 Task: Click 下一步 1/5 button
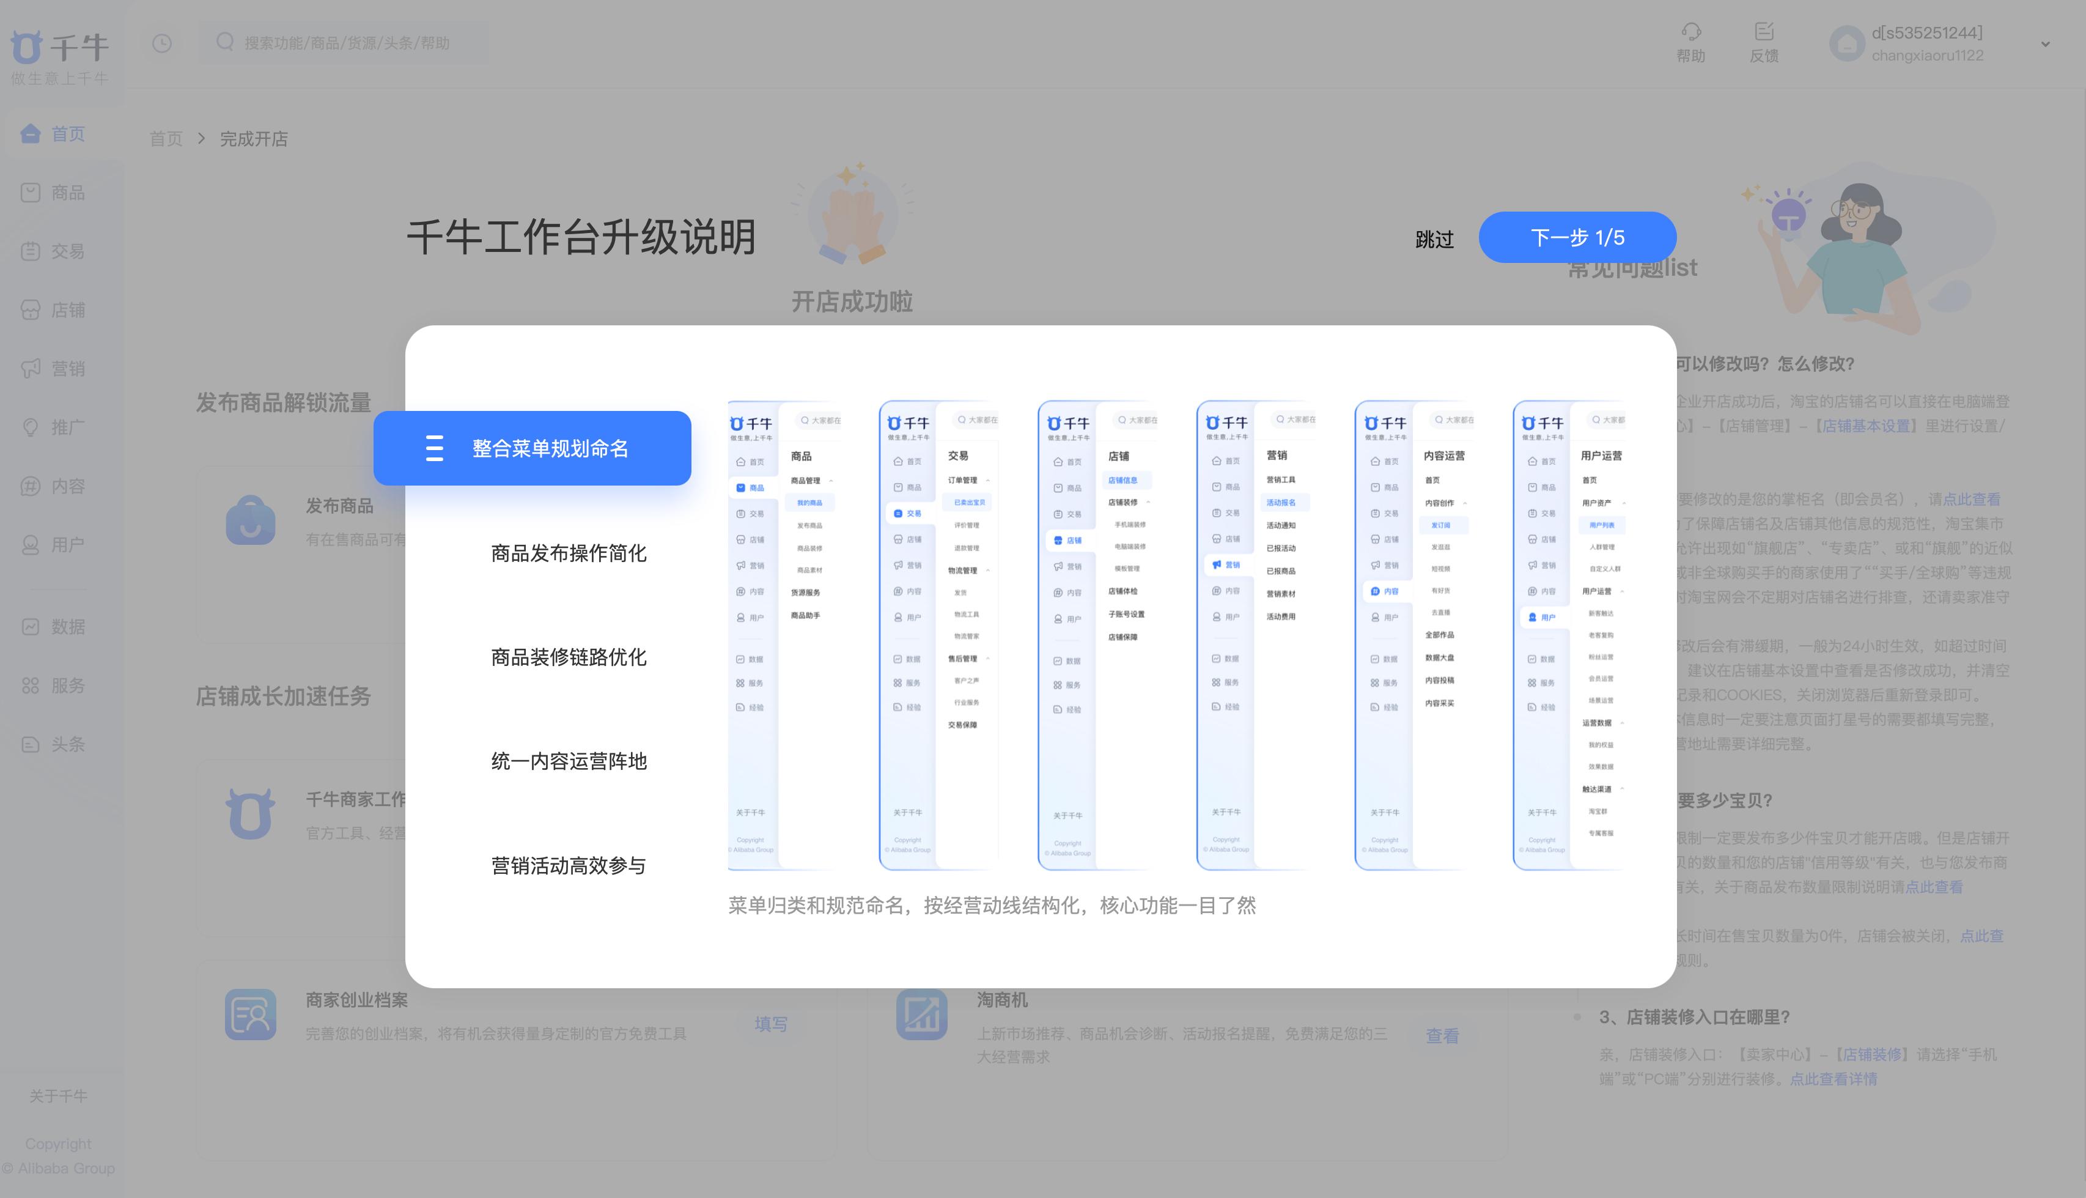tap(1577, 238)
